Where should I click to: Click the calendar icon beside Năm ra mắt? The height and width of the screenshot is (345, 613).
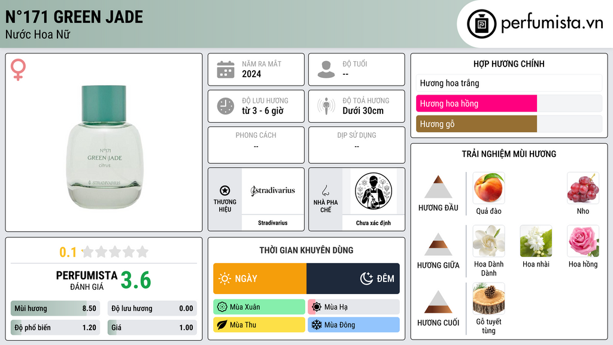tap(226, 69)
